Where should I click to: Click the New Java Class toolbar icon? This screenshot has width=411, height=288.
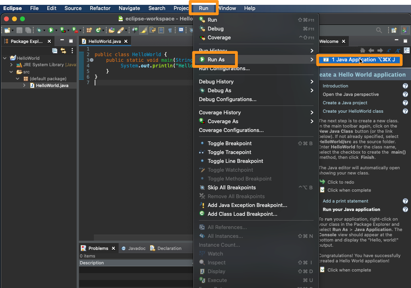pyautogui.click(x=98, y=30)
